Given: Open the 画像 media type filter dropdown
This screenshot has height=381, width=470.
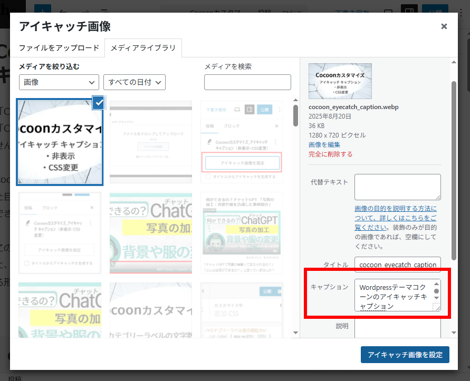Looking at the screenshot, I should tap(59, 82).
